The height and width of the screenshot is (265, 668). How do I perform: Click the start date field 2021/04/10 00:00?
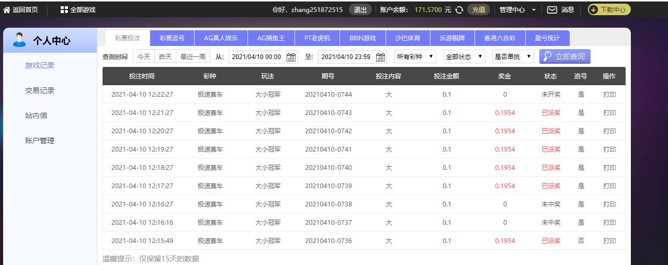(x=263, y=57)
